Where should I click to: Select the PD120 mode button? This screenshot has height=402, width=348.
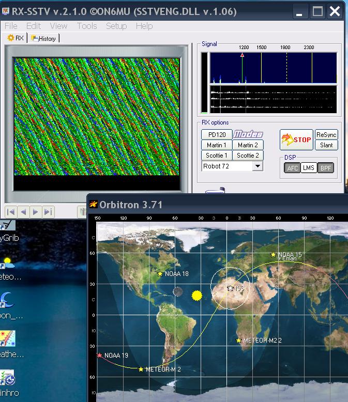pyautogui.click(x=217, y=134)
